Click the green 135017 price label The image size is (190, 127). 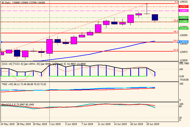click(183, 18)
